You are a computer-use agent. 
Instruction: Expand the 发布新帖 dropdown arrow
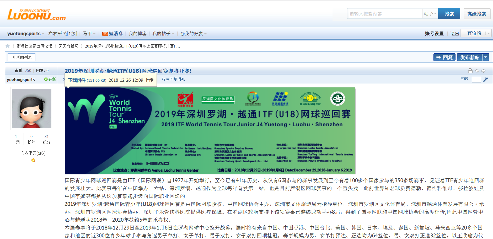pyautogui.click(x=486, y=57)
